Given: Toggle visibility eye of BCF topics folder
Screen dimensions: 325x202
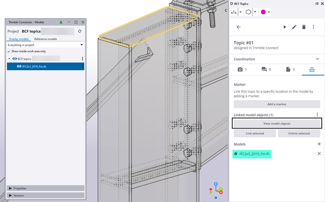Looking at the screenshot, I should (15, 59).
